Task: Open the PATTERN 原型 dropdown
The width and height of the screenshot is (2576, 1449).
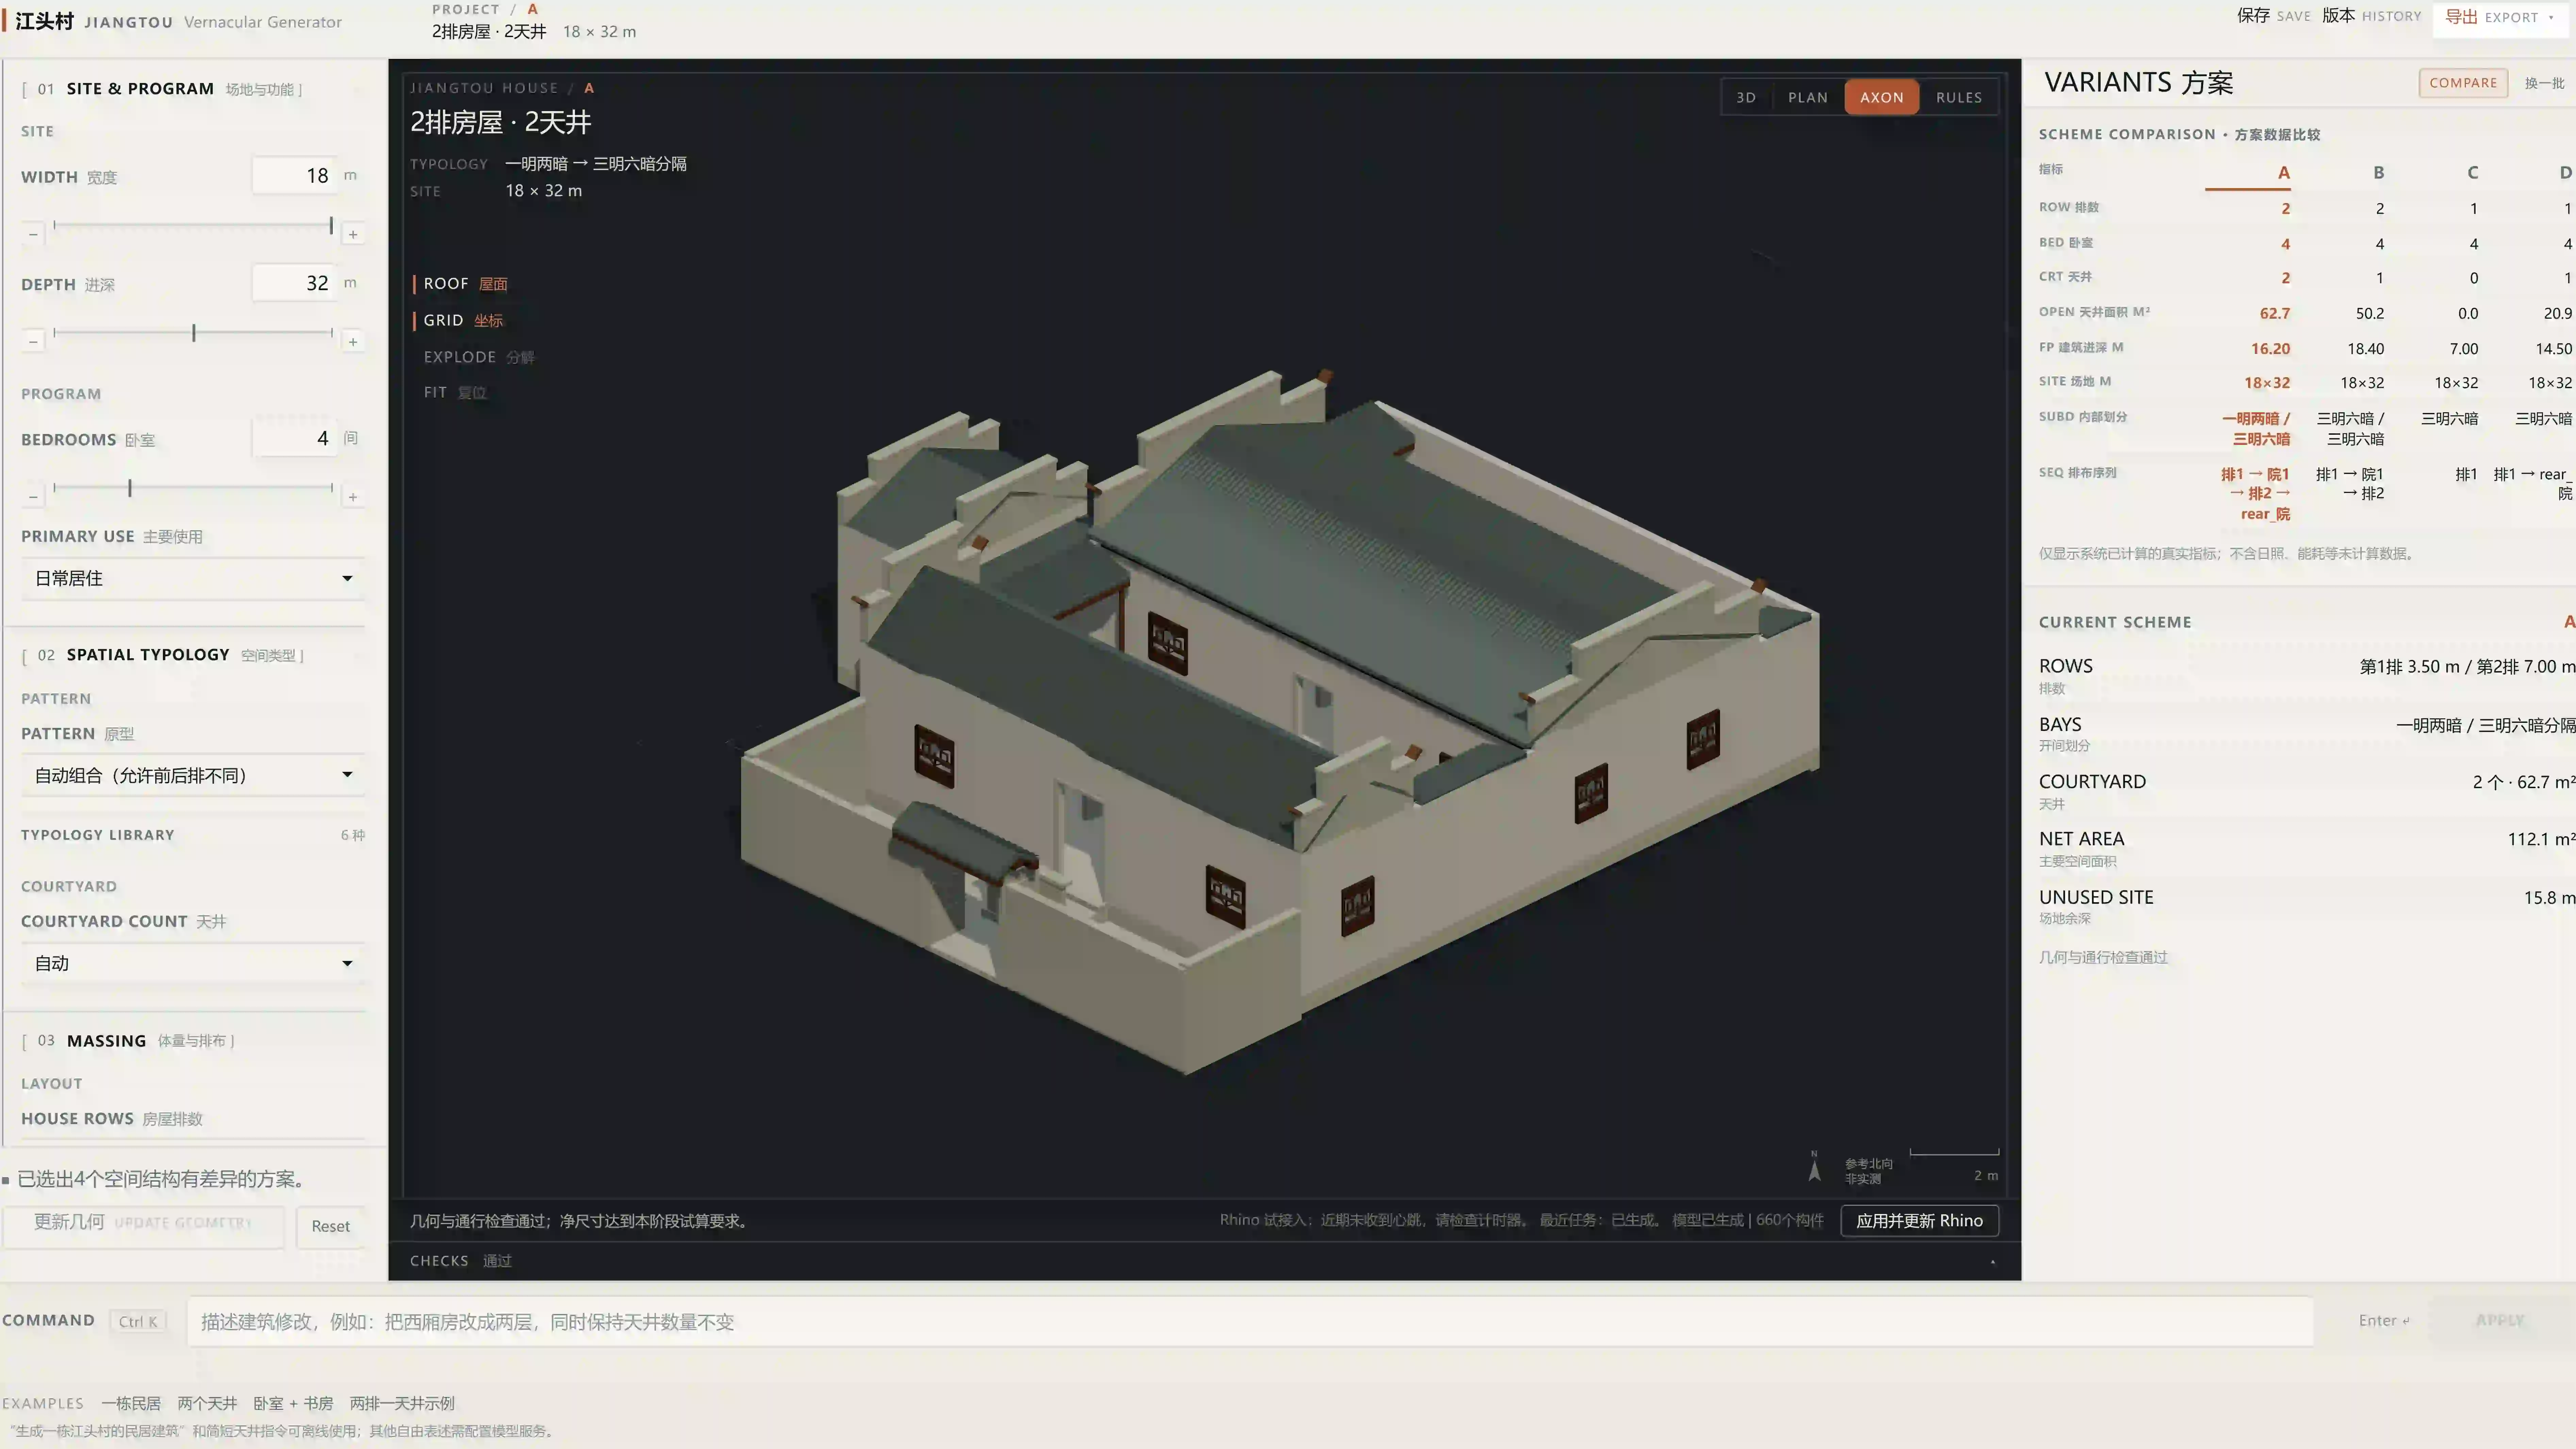Action: pyautogui.click(x=193, y=775)
